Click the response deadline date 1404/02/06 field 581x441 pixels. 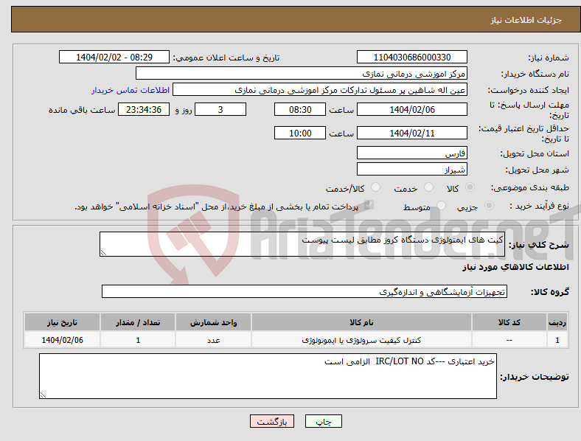coord(412,109)
